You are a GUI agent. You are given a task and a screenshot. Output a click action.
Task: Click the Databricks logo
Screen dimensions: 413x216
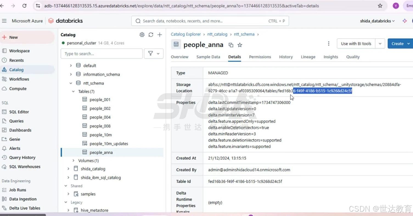(x=66, y=21)
